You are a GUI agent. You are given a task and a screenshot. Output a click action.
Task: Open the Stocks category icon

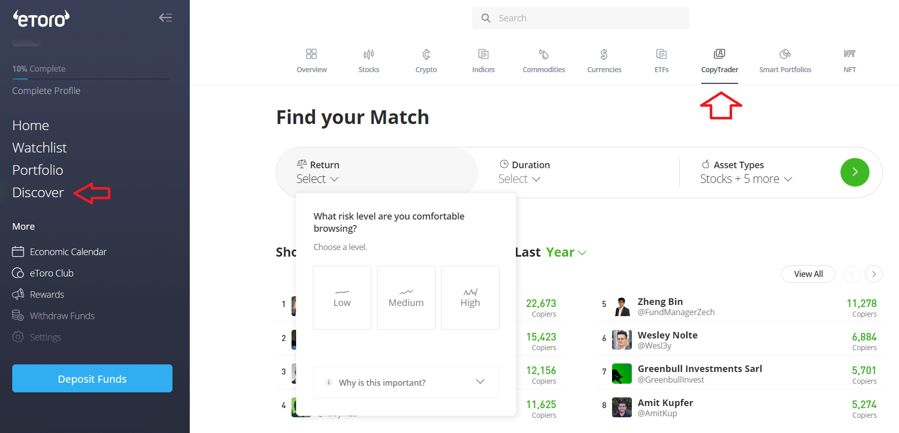pyautogui.click(x=369, y=54)
